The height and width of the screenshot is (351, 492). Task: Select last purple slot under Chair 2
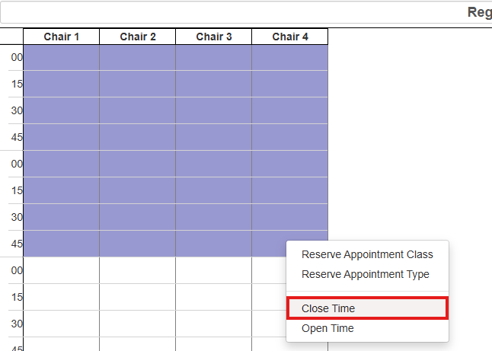(138, 244)
